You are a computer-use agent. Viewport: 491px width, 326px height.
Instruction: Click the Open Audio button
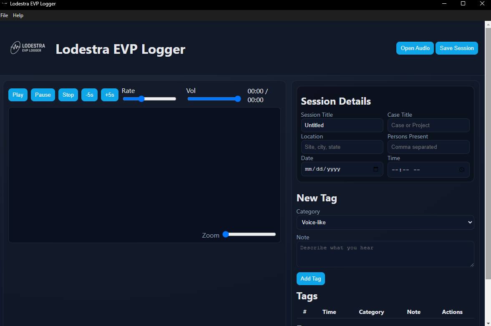pyautogui.click(x=415, y=48)
